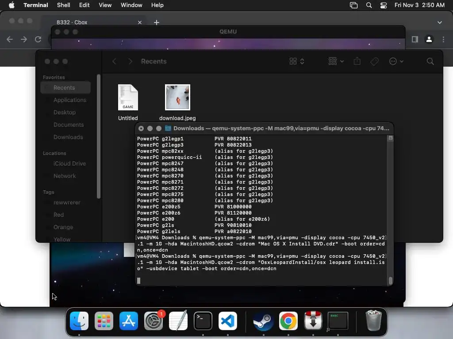This screenshot has width=453, height=339.
Task: Close the 8332 · Cbox tab
Action: pyautogui.click(x=140, y=22)
